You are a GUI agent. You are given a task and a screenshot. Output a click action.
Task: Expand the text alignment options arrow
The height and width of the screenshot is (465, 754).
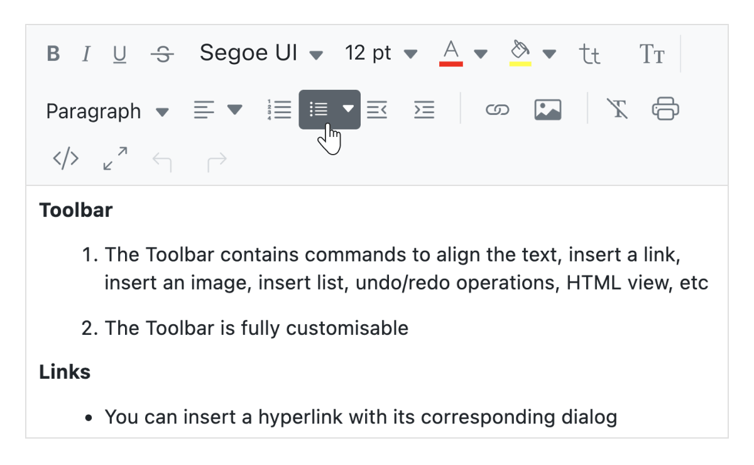point(235,110)
